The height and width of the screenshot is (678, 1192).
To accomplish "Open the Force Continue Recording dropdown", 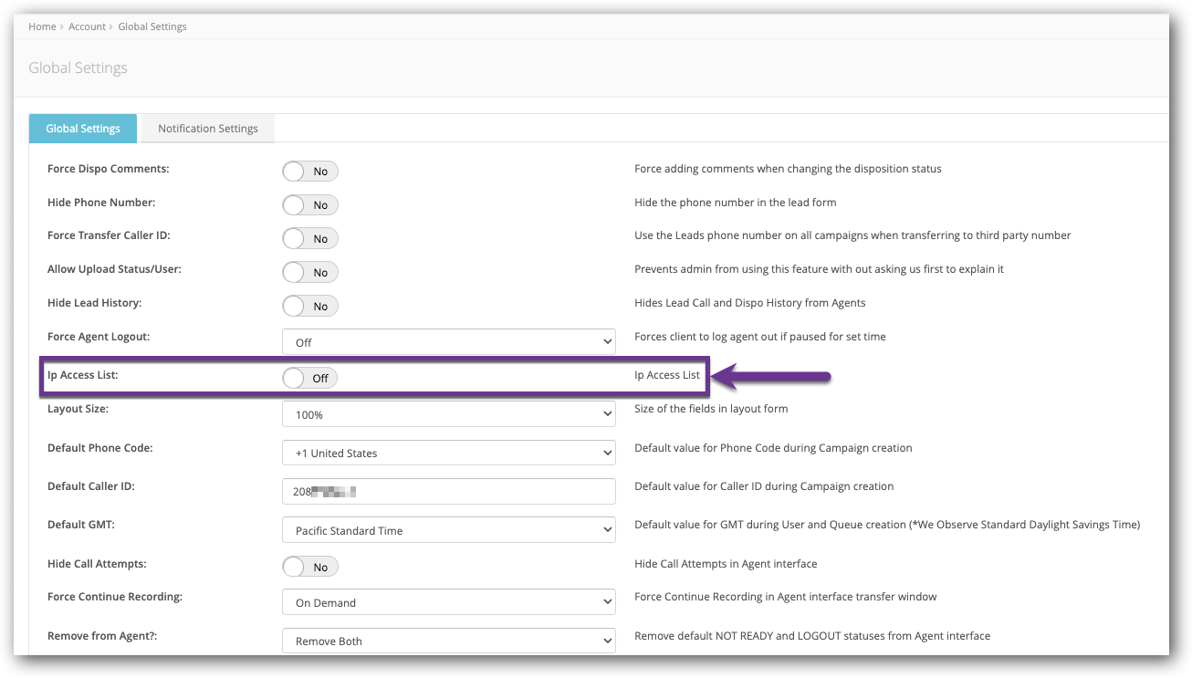I will pos(448,601).
